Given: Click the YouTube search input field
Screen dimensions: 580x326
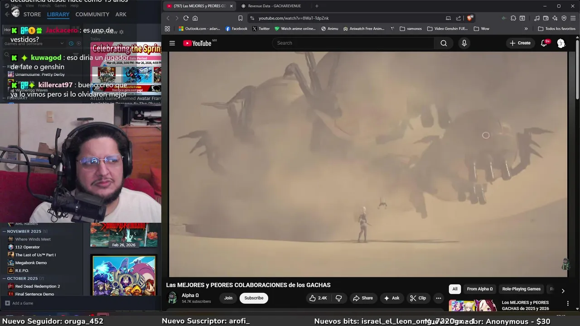Looking at the screenshot, I should pyautogui.click(x=353, y=43).
